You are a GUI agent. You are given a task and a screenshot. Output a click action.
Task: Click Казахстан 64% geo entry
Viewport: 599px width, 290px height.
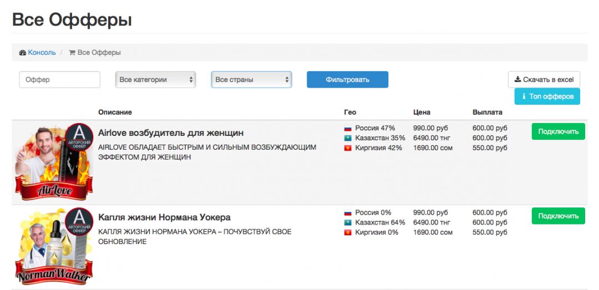380,222
